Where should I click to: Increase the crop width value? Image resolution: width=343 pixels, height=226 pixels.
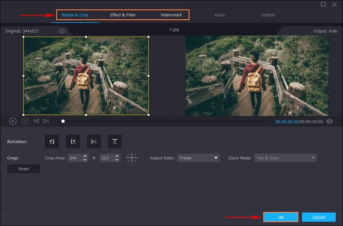(x=85, y=156)
